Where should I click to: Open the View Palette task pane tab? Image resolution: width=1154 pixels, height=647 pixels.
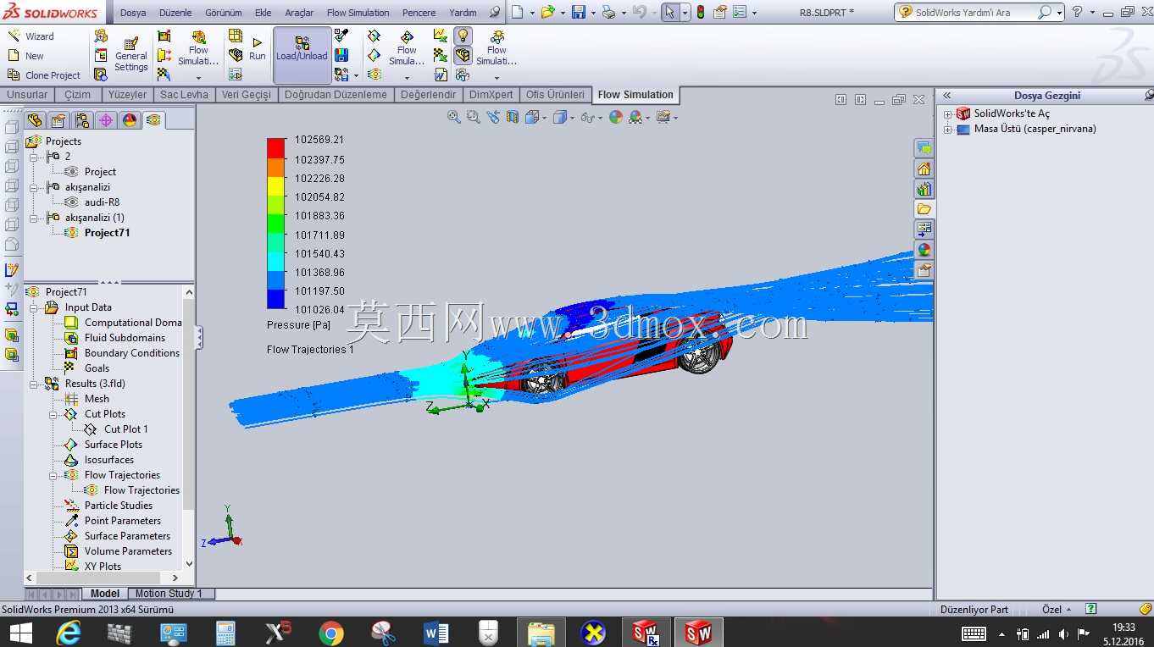click(x=924, y=229)
